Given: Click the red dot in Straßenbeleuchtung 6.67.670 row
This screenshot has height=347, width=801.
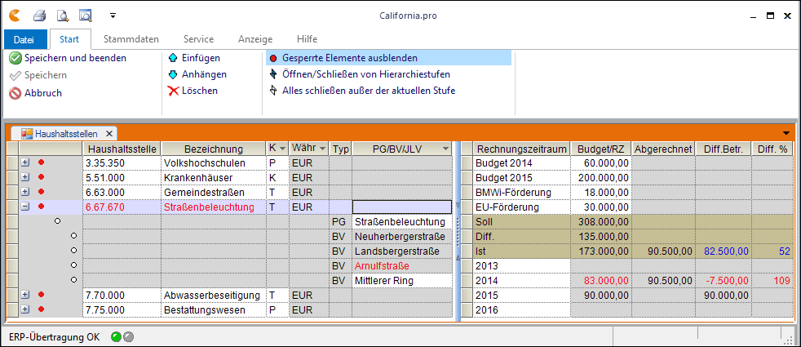Looking at the screenshot, I should [42, 207].
